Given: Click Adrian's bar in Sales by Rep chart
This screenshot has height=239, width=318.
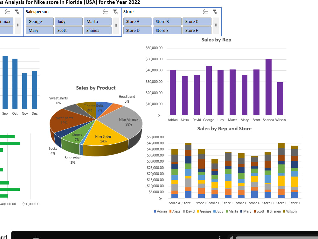Looking at the screenshot, I should (173, 92).
